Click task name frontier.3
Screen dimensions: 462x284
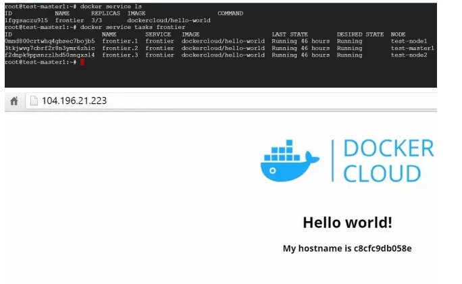120,55
